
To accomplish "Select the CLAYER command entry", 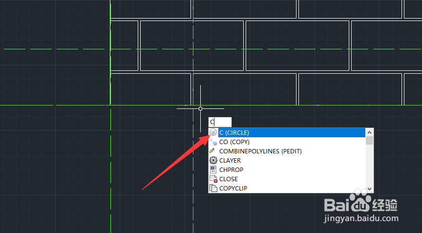I will click(x=287, y=161).
